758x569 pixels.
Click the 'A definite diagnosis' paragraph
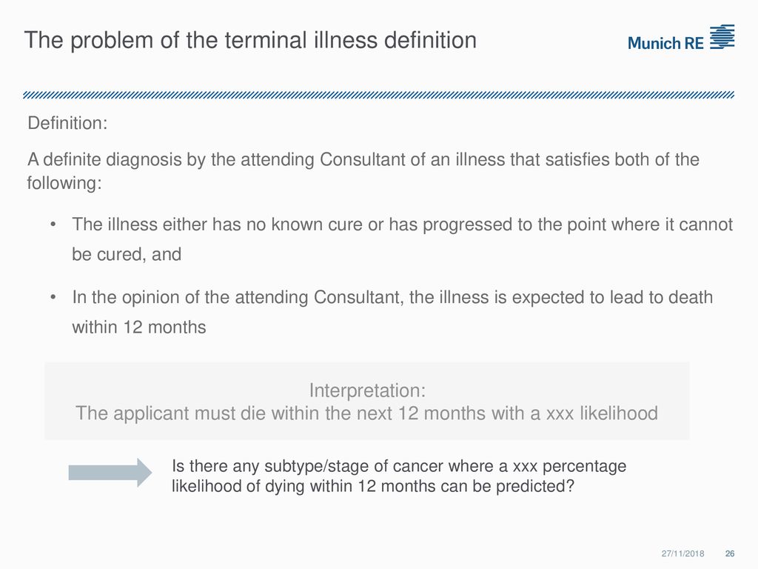[x=363, y=171]
